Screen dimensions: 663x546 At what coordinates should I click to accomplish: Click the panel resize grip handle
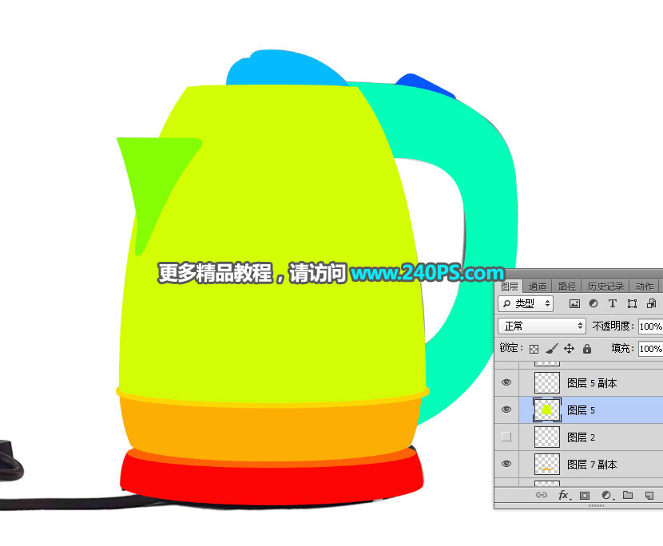[x=596, y=505]
